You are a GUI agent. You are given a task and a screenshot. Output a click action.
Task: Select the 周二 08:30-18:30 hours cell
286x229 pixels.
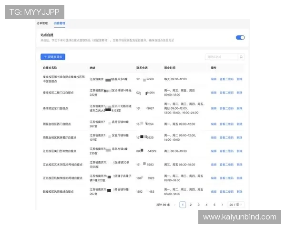[175, 151]
